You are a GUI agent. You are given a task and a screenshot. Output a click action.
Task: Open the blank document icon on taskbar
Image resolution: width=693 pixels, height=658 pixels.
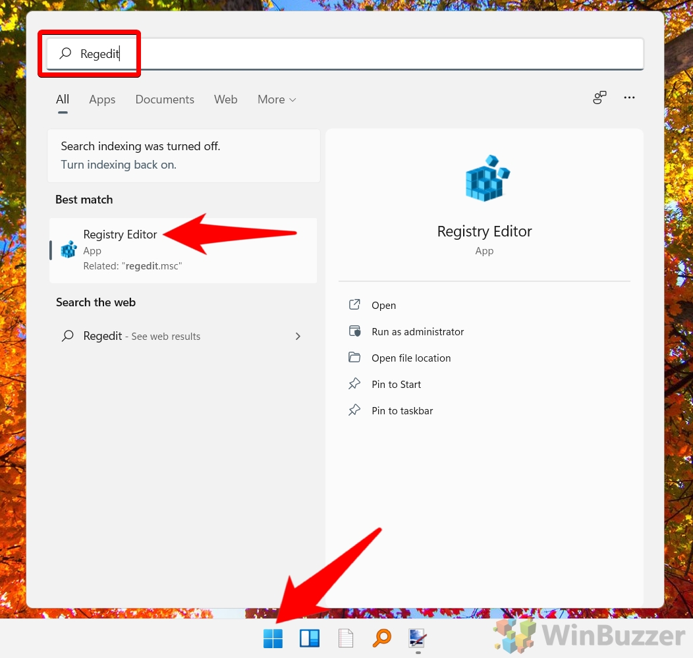pos(346,638)
